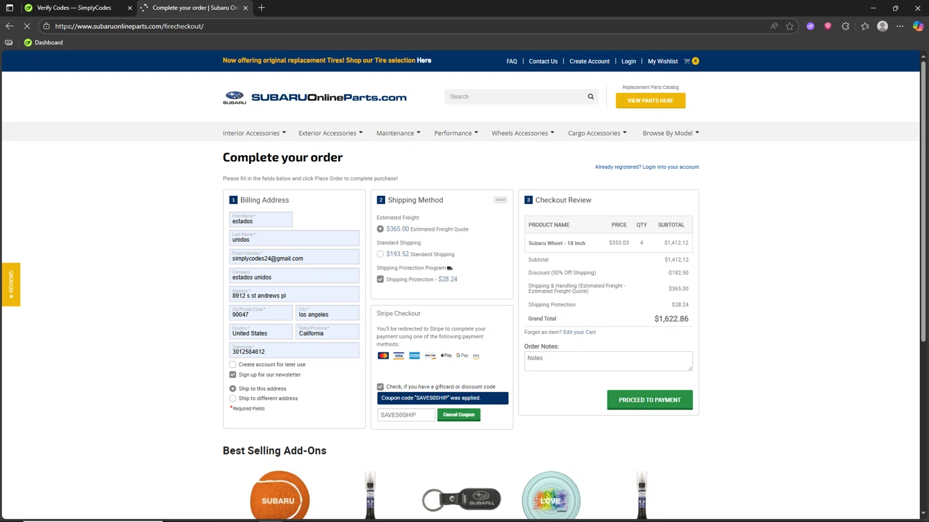This screenshot has height=522, width=929.
Task: Open the Dashboard bookmark
Action: pos(43,43)
